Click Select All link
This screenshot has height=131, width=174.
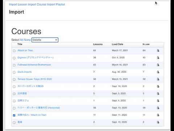(x=21, y=40)
